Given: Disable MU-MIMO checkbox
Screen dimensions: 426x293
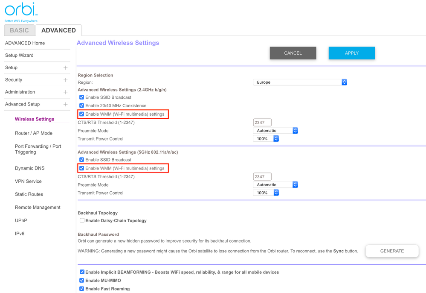Looking at the screenshot, I should 82,281.
